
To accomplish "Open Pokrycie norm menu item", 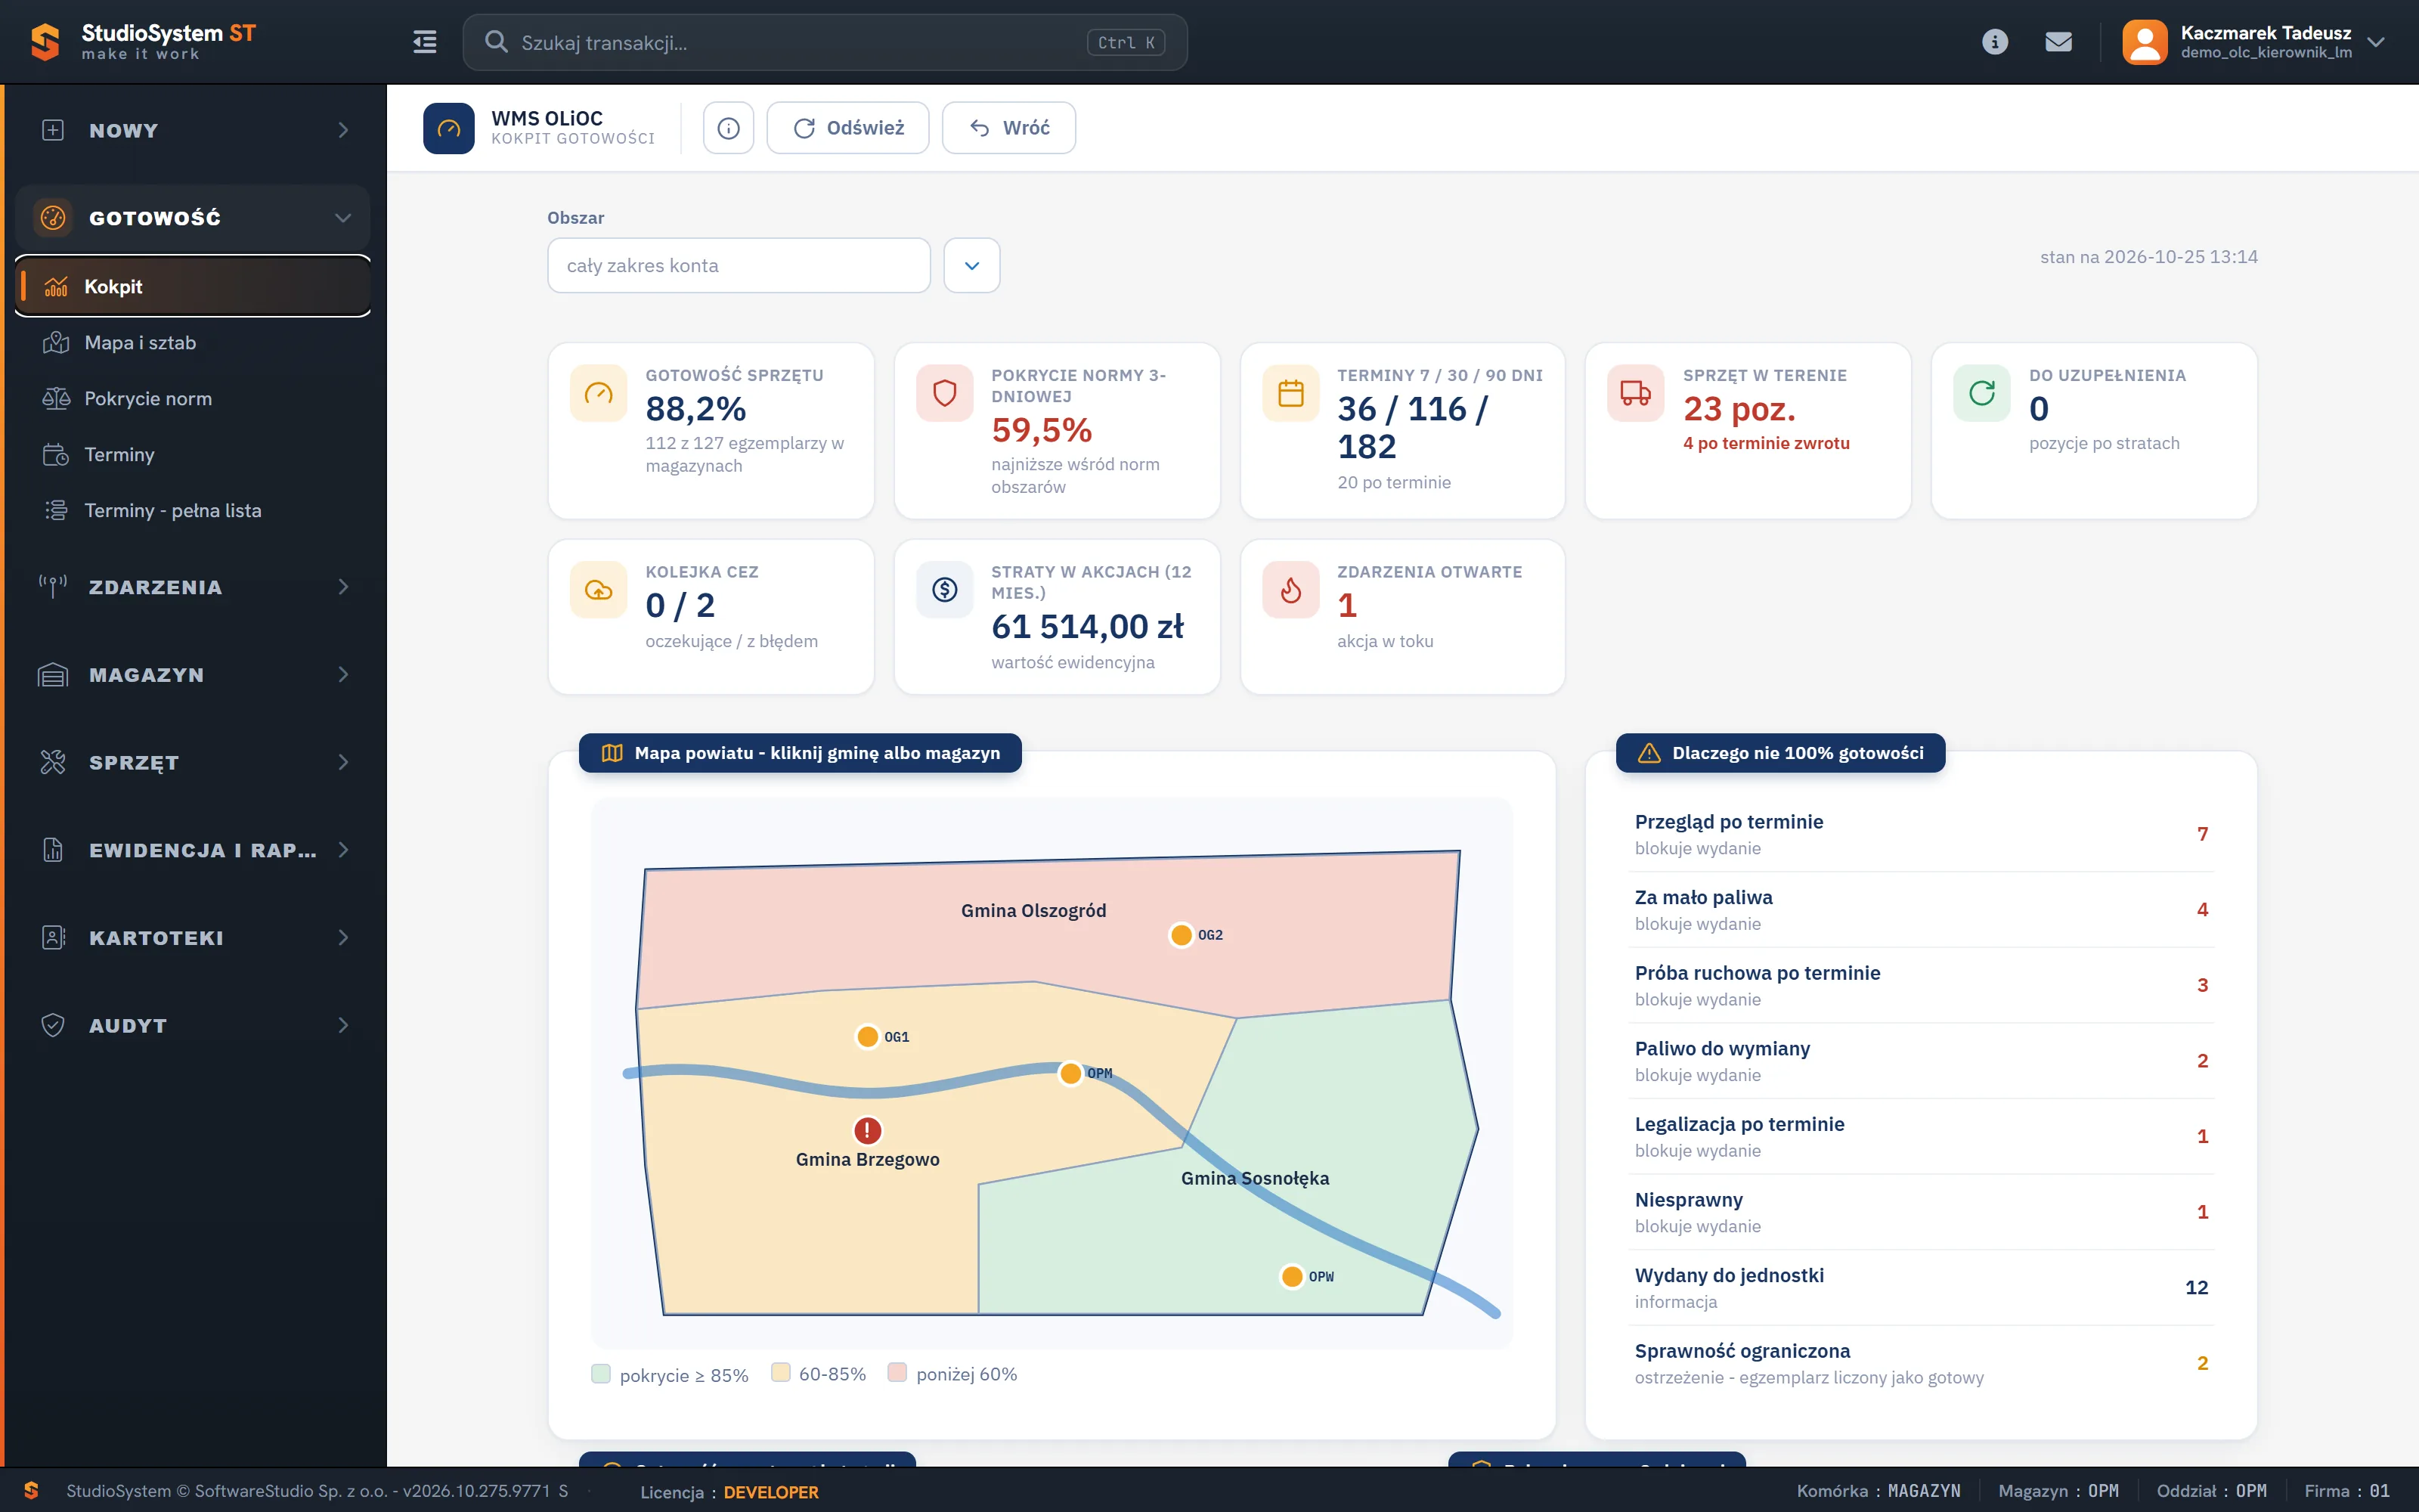I will [x=193, y=399].
